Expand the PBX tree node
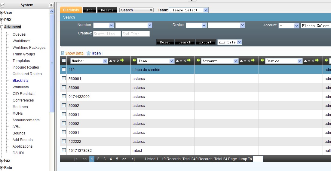This screenshot has height=171, width=331. [x=2, y=20]
